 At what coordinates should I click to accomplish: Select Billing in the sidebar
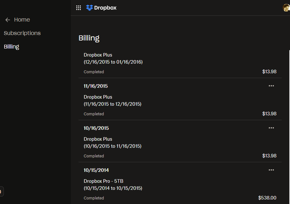(x=12, y=47)
